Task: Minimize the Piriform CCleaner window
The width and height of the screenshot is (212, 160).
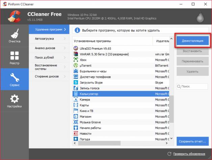Action: pos(181,4)
